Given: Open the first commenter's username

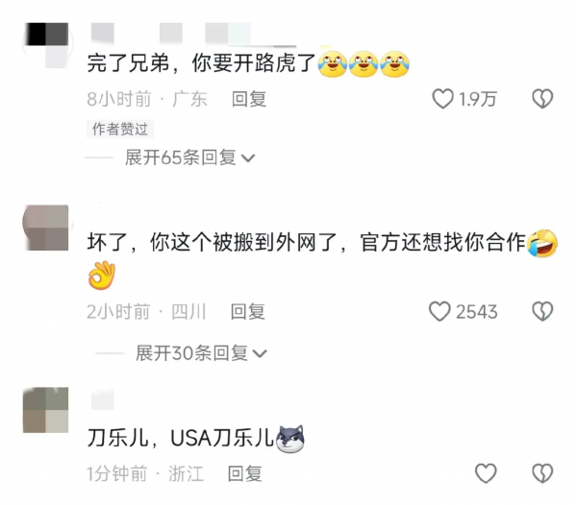Looking at the screenshot, I should [x=193, y=35].
